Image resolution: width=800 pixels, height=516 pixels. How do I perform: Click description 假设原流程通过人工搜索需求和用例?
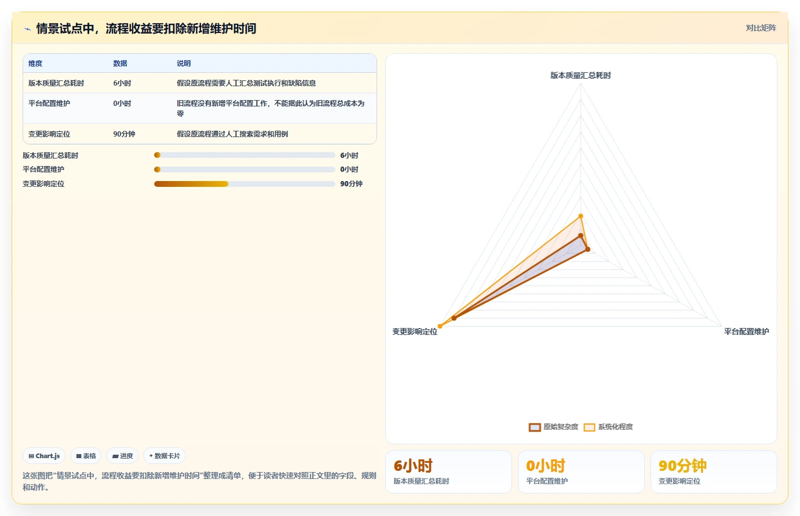click(x=232, y=134)
